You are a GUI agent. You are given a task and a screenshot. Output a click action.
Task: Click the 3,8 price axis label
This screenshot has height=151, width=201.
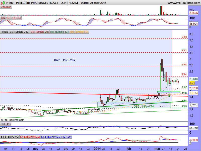(x=191, y=34)
